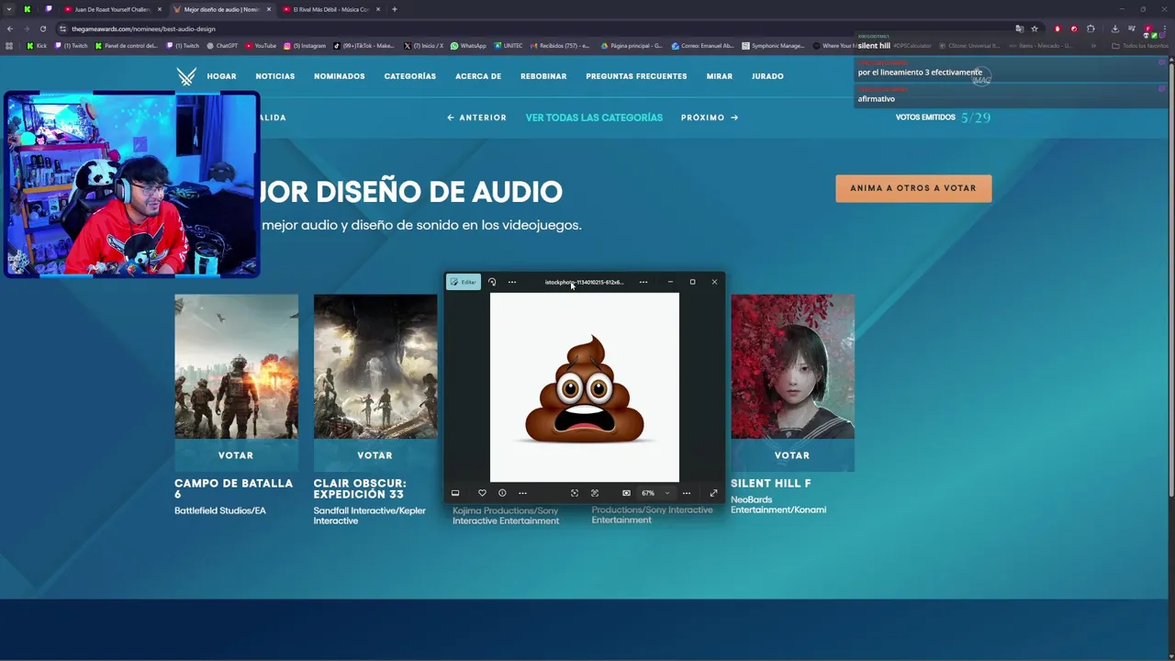Click ANIMA A OTROS A VOTAR button
Viewport: 1175px width, 661px height.
point(913,188)
